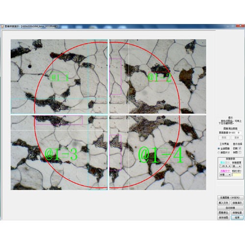This screenshot has height=245, width=245.
Task: Close the image stitching window
Action: tap(240, 26)
